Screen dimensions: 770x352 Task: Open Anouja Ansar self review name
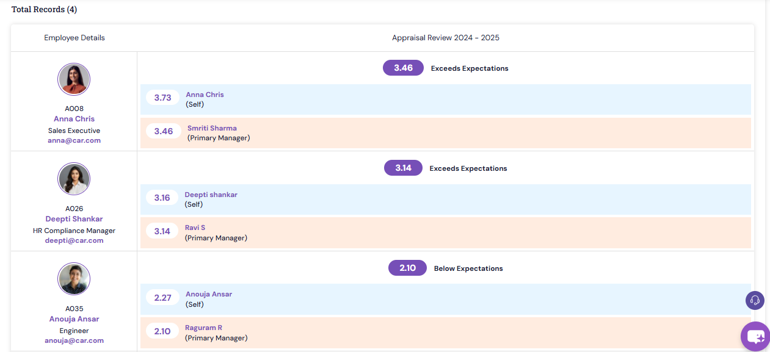pos(209,294)
